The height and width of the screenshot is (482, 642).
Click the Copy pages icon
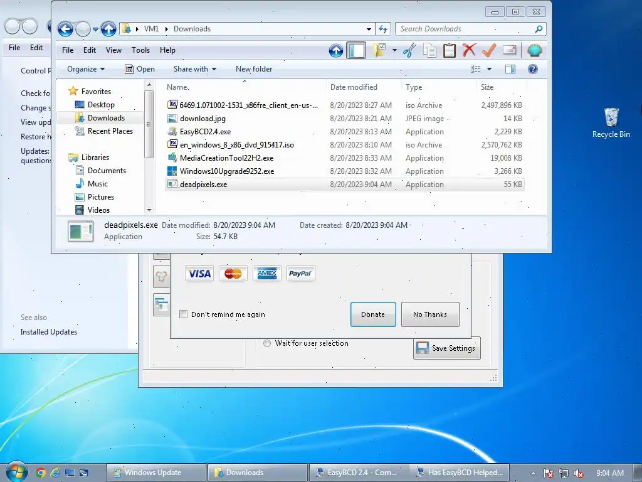(429, 50)
